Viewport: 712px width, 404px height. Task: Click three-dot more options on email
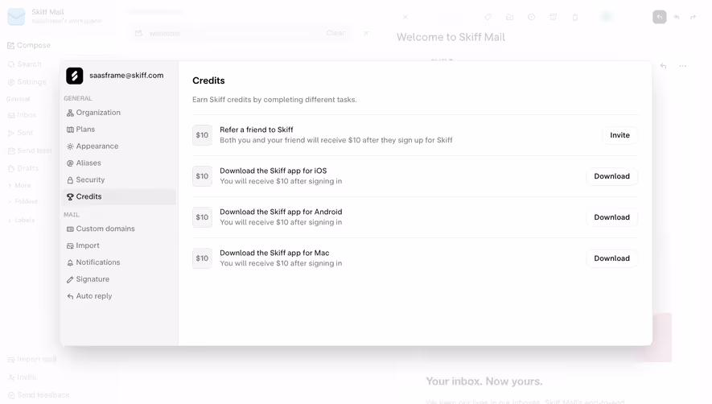coord(682,66)
